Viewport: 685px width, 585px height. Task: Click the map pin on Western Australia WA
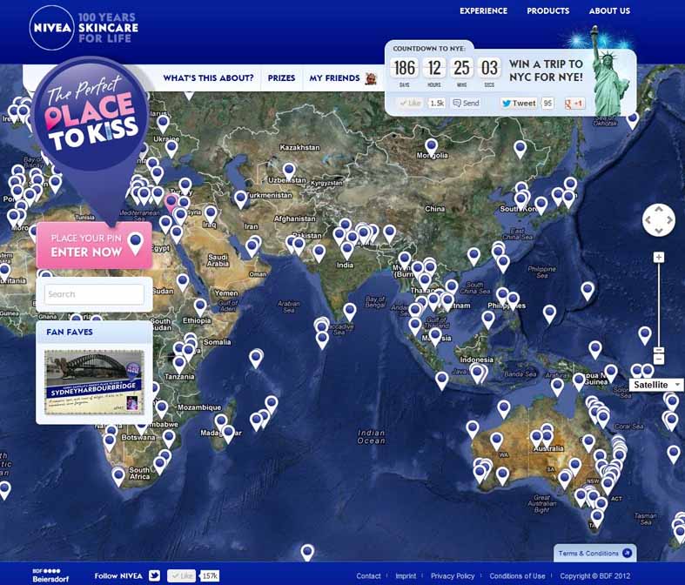pos(496,441)
